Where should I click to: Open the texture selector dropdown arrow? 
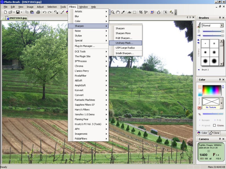[x=221, y=103]
